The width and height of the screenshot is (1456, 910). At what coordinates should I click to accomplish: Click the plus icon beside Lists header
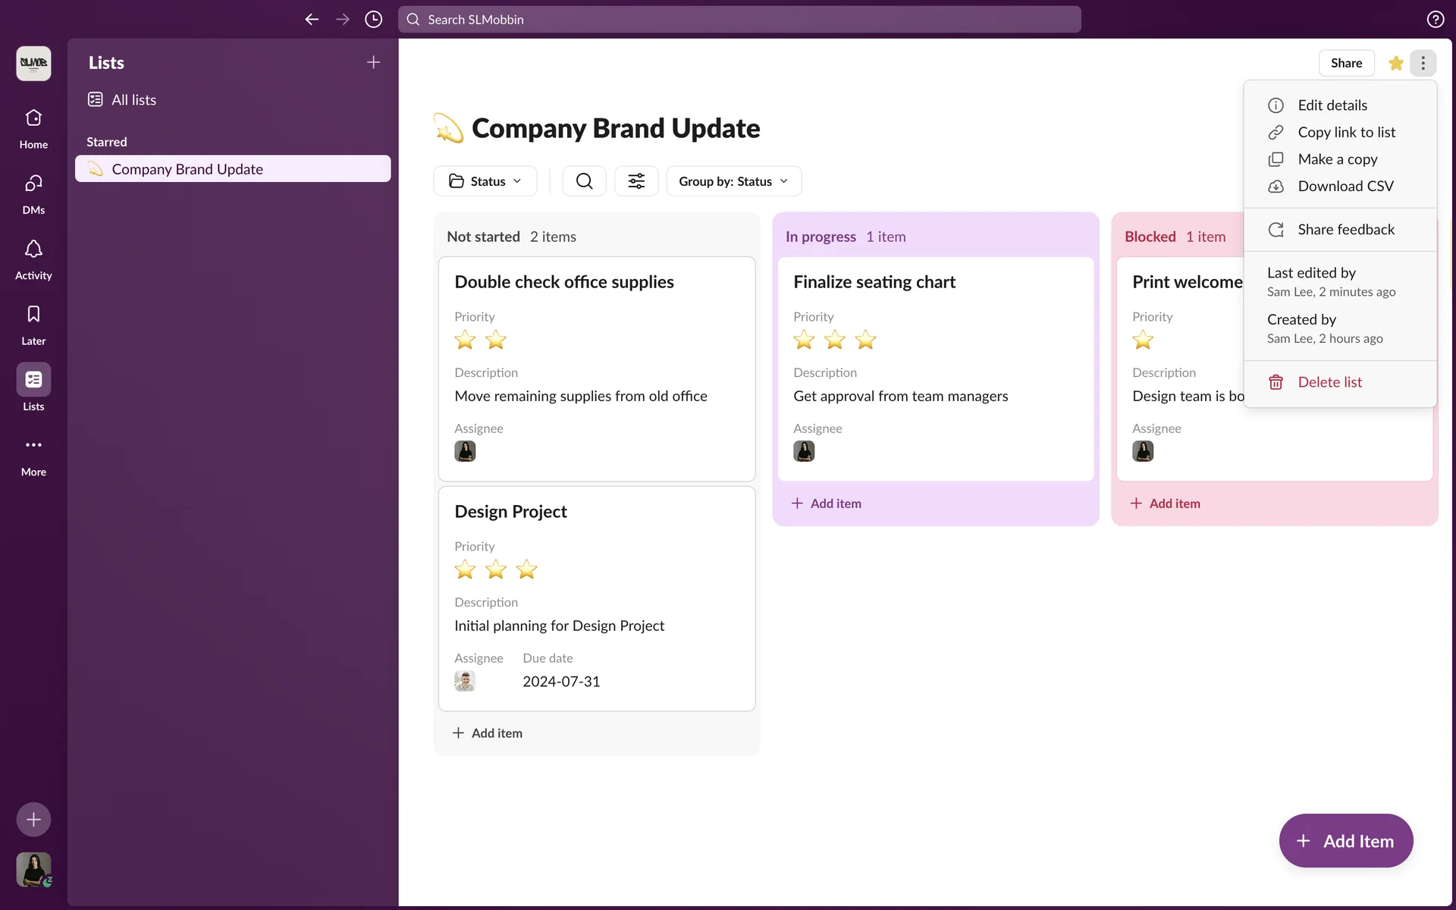[373, 62]
